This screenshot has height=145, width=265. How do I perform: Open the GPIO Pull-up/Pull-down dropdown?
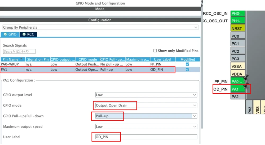point(146,116)
